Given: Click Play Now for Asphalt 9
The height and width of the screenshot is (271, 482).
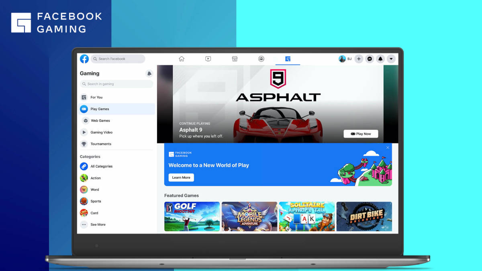Looking at the screenshot, I should [361, 134].
